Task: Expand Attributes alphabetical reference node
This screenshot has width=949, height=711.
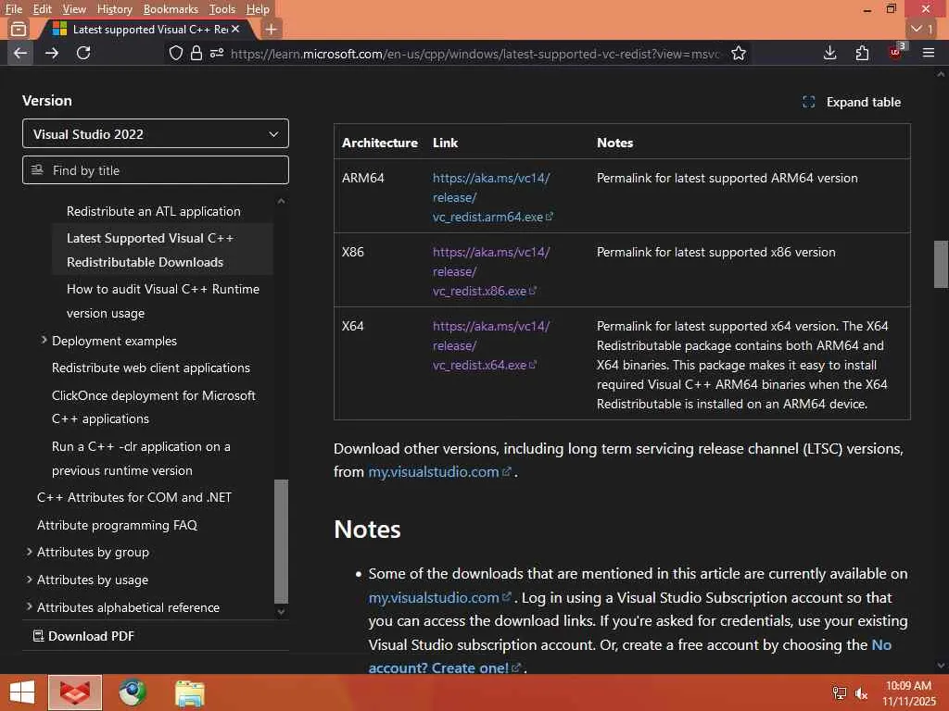Action: coord(29,606)
